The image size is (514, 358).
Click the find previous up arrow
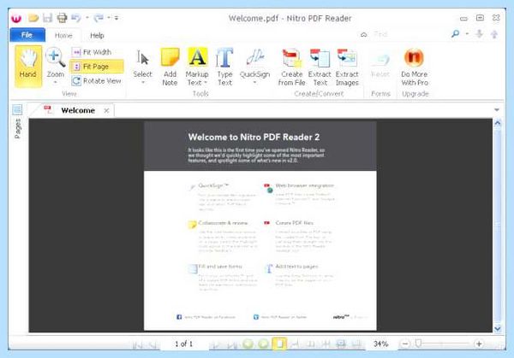point(494,34)
